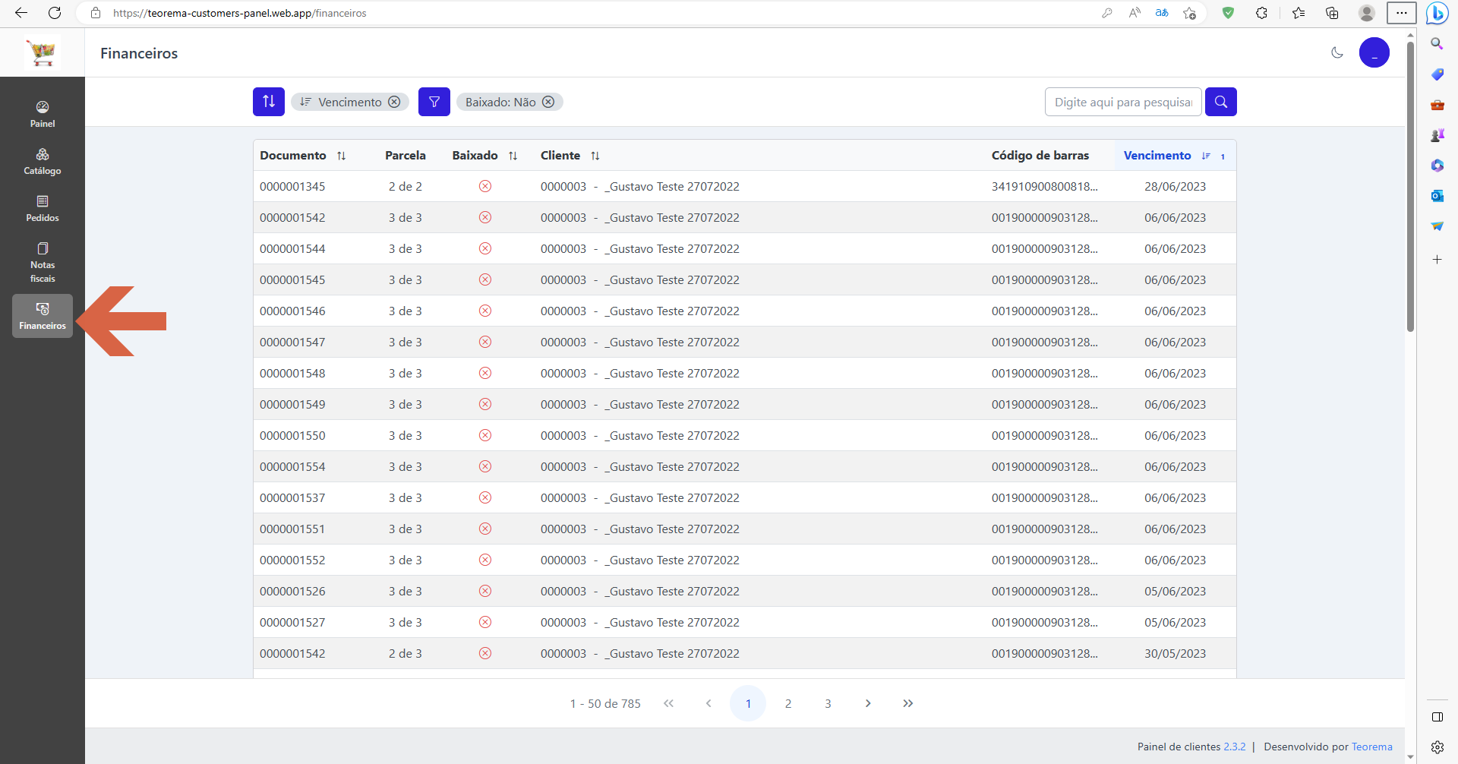Click the blue sort order button
Image resolution: width=1458 pixels, height=764 pixels.
coord(269,102)
